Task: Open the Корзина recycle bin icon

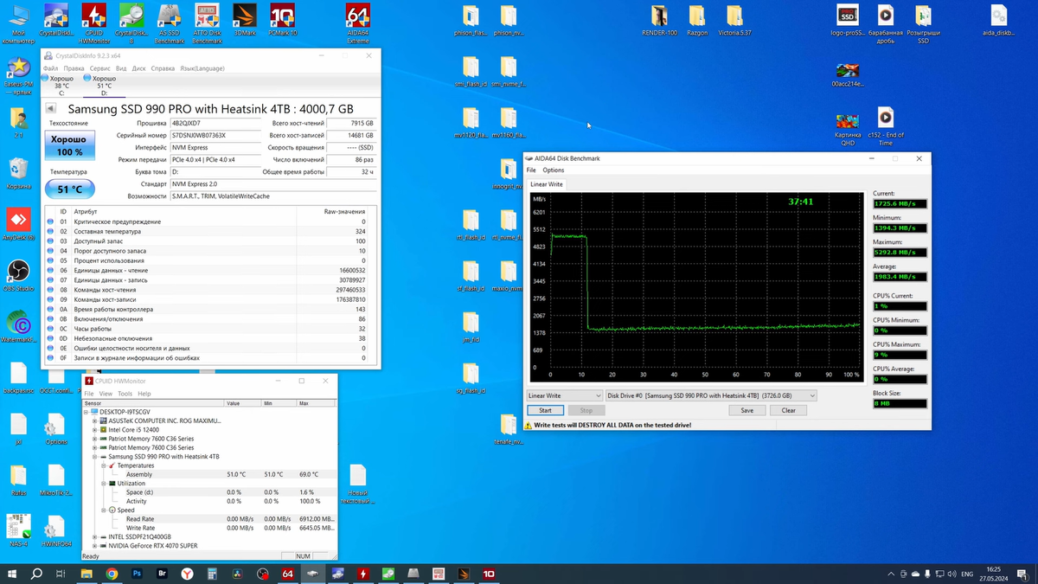Action: [18, 173]
